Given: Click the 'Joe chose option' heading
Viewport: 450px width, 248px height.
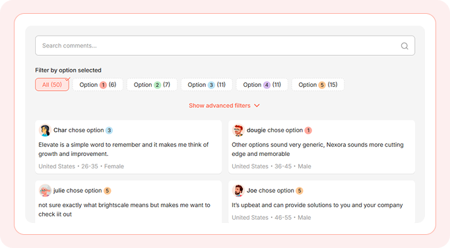Looking at the screenshot, I should pos(271,191).
